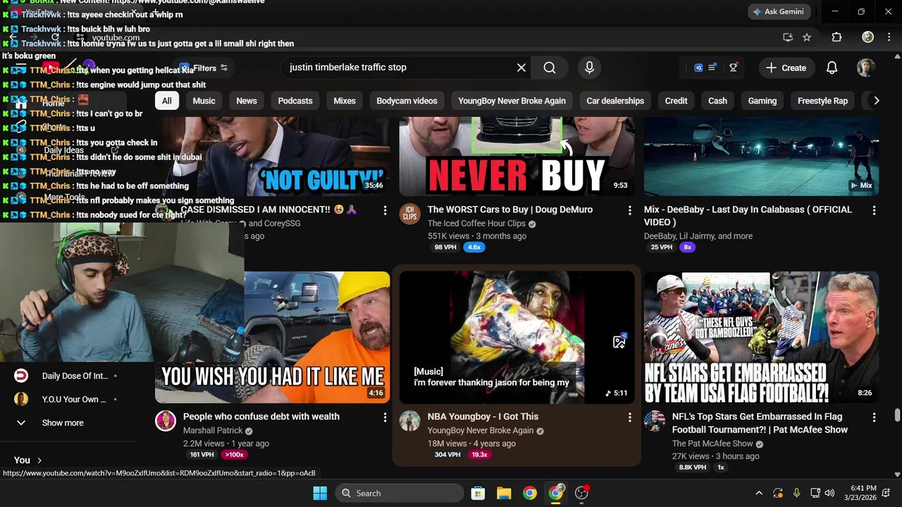Open The WORST Cars to Buy title

(x=510, y=210)
